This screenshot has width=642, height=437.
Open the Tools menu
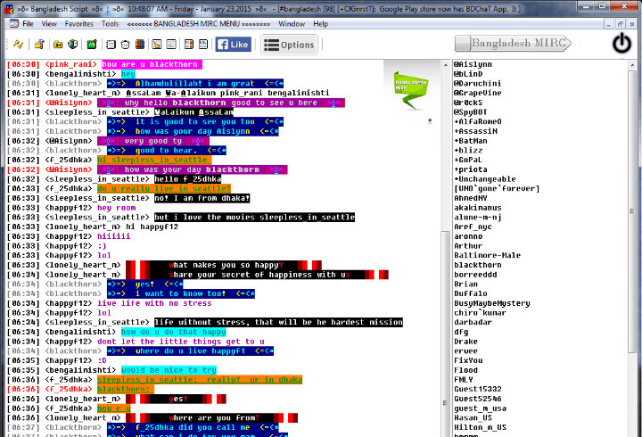111,24
